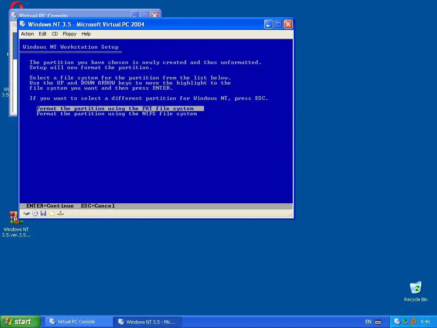Click the Windows NT Workstation Setup heading
Screen dimensions: 437x328
coord(70,47)
